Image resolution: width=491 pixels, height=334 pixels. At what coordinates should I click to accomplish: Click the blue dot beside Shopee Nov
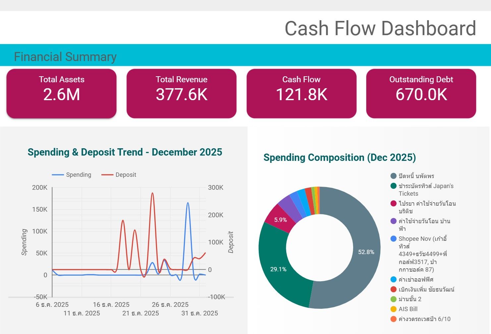pos(394,238)
